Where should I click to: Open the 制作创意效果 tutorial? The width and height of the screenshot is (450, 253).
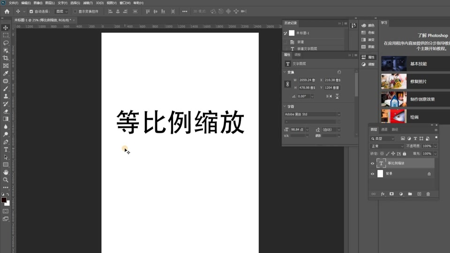(x=416, y=99)
